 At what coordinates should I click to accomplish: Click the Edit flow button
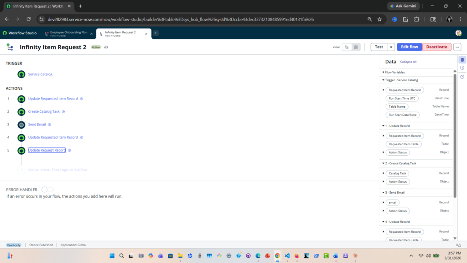click(x=409, y=47)
